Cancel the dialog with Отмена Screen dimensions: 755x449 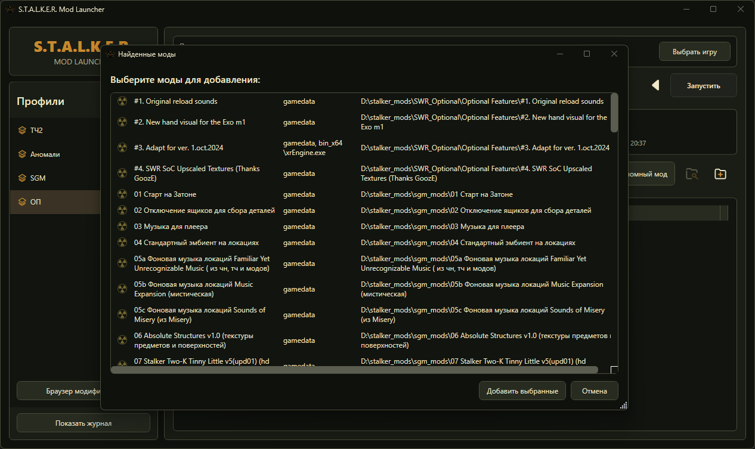click(x=595, y=391)
